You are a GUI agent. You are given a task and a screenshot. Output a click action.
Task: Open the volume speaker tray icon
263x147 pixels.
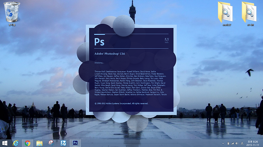(x=237, y=143)
